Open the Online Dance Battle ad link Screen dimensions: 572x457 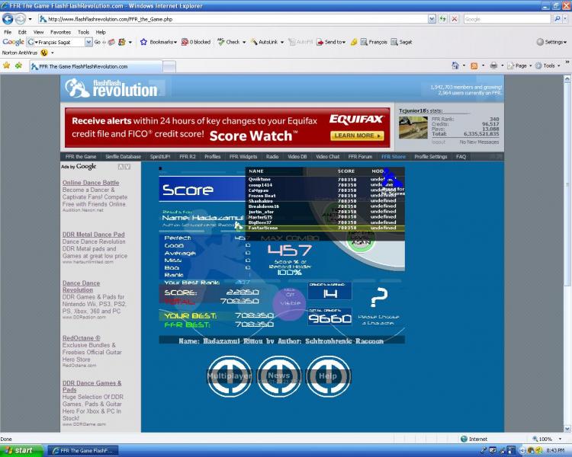tap(91, 183)
